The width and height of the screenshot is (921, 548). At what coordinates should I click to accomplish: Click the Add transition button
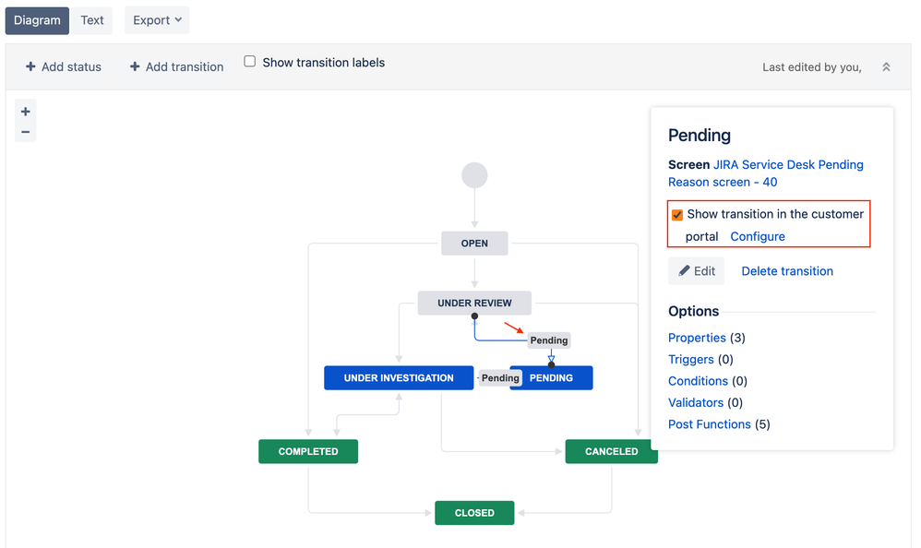[176, 66]
